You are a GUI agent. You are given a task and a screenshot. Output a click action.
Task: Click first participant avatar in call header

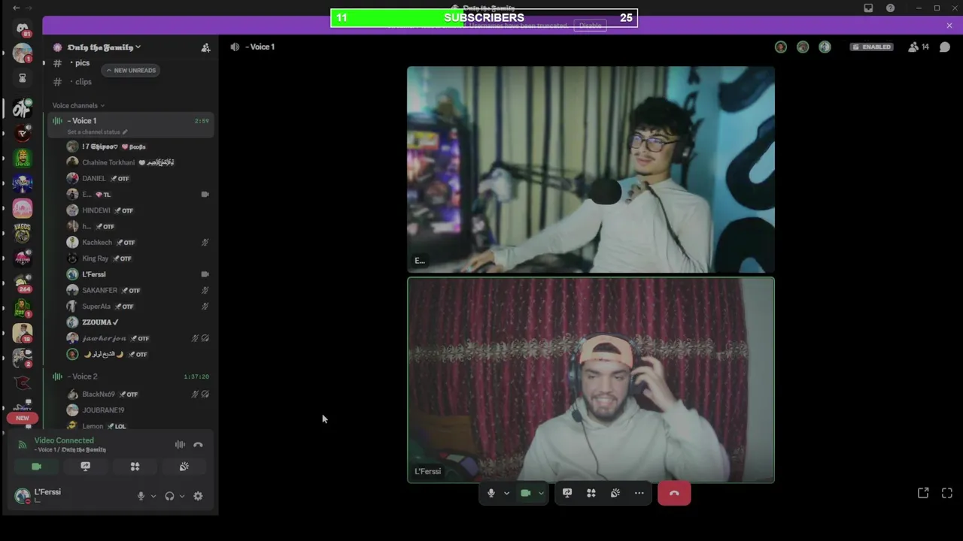coord(781,47)
